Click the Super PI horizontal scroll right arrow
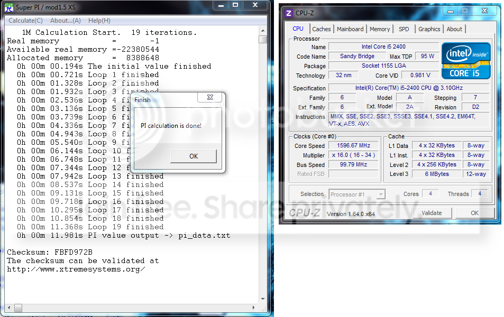 click(x=254, y=307)
